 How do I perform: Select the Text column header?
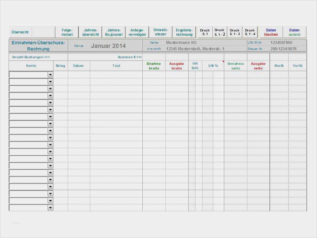coord(116,66)
